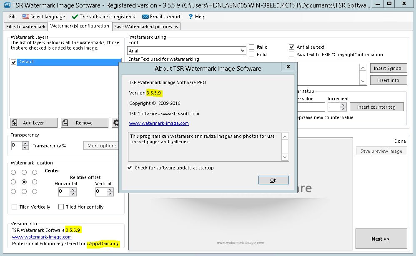Click the US flag language icon
Image resolution: width=416 pixels, height=256 pixels.
(x=26, y=16)
